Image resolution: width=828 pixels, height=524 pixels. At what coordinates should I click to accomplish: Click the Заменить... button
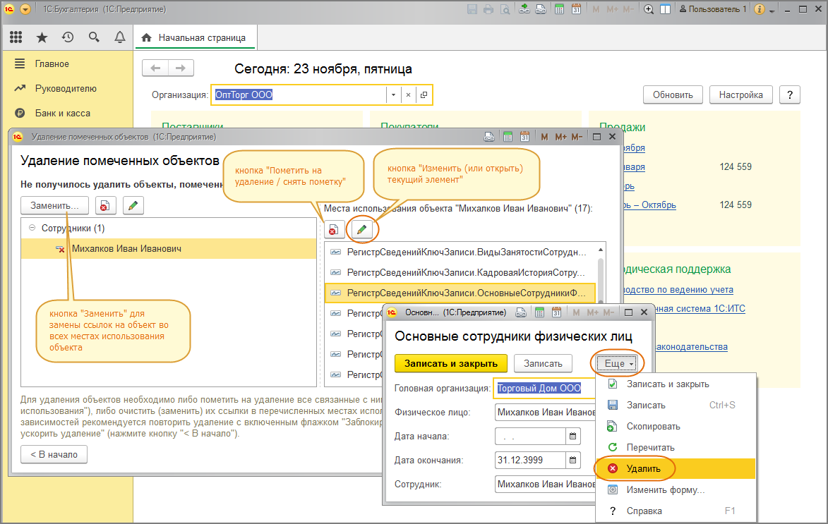pyautogui.click(x=54, y=205)
